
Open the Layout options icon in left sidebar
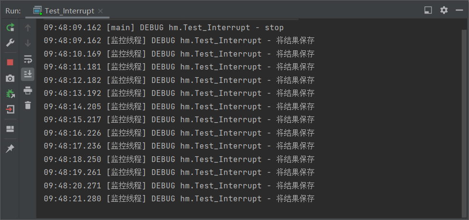(x=10, y=129)
